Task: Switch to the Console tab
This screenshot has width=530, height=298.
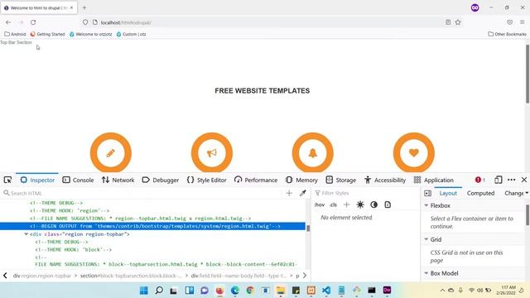Action: point(78,180)
